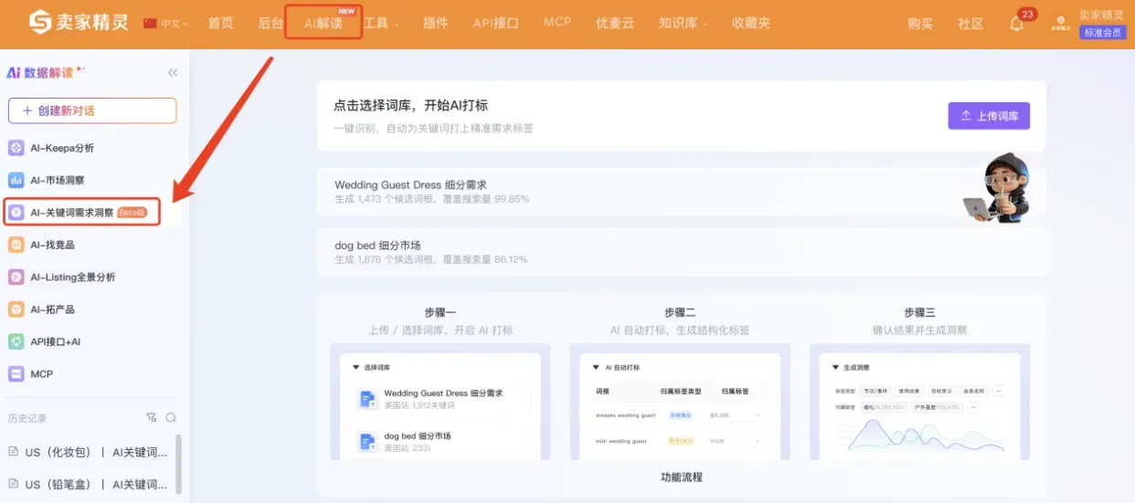Open history item US（化妆包）
1135x503 pixels.
pos(88,452)
